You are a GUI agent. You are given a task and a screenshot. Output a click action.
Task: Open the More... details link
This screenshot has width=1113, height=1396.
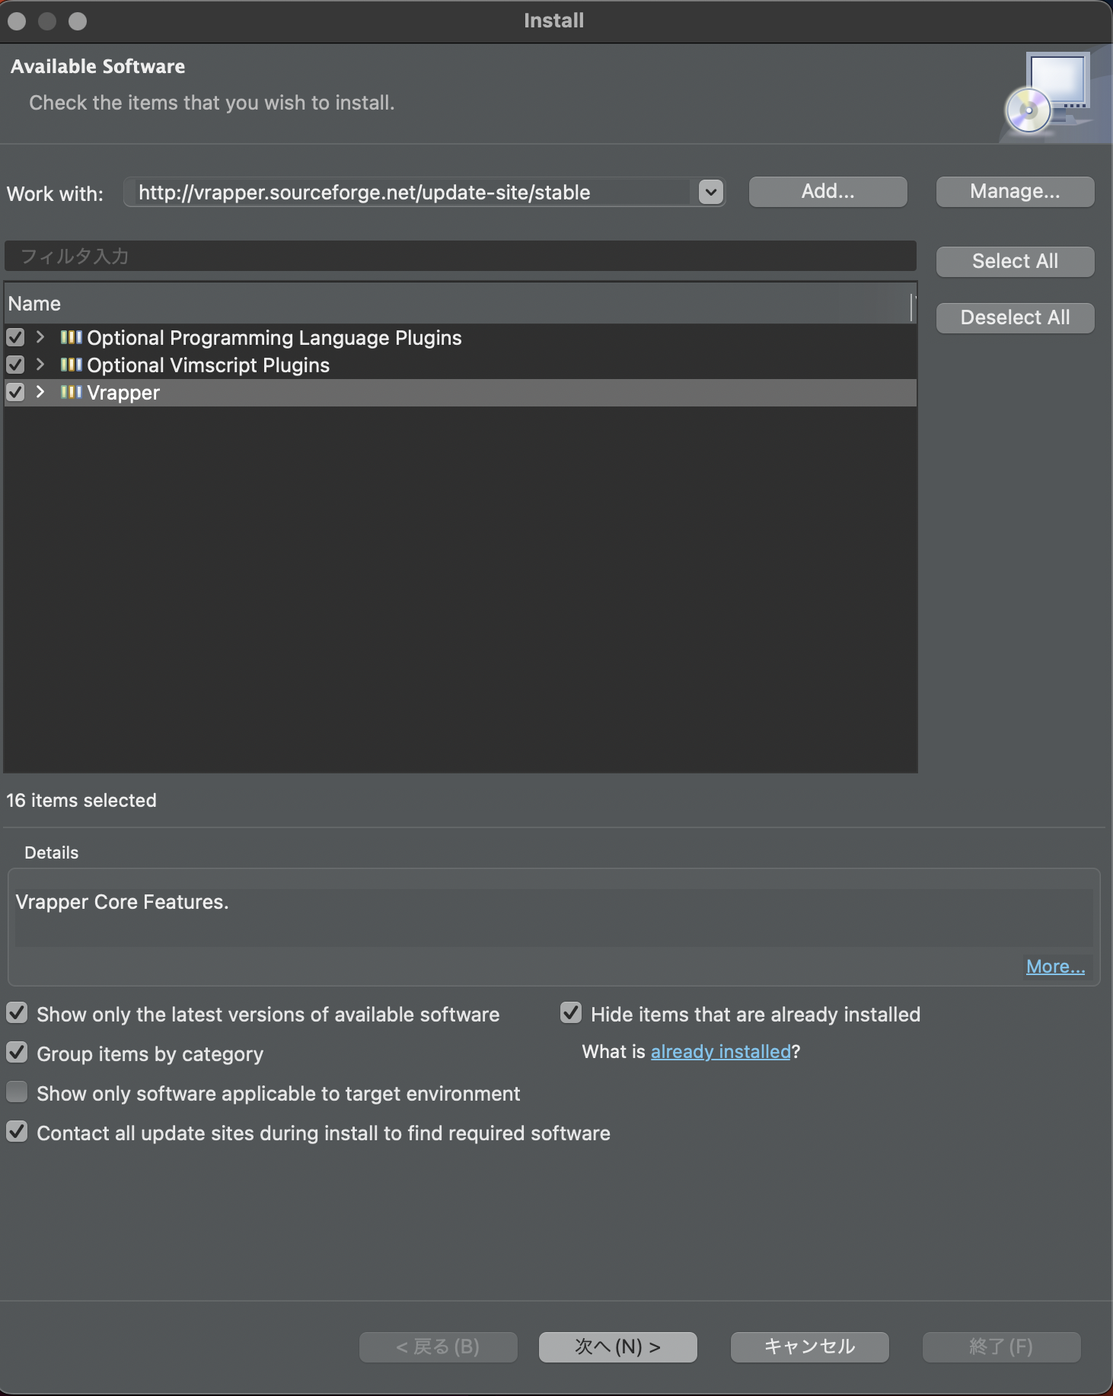[x=1055, y=967]
